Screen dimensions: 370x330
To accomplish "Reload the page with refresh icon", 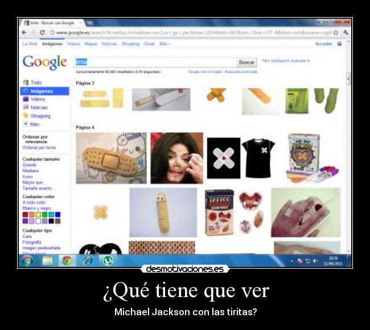I will point(42,32).
